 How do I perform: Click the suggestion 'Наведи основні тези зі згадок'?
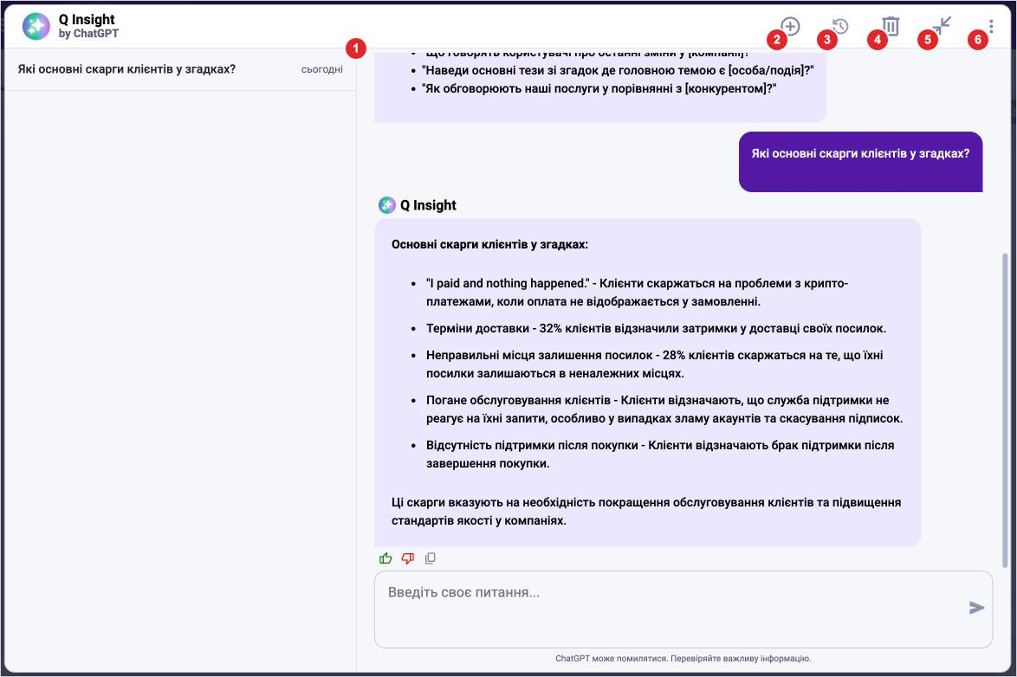tap(618, 70)
